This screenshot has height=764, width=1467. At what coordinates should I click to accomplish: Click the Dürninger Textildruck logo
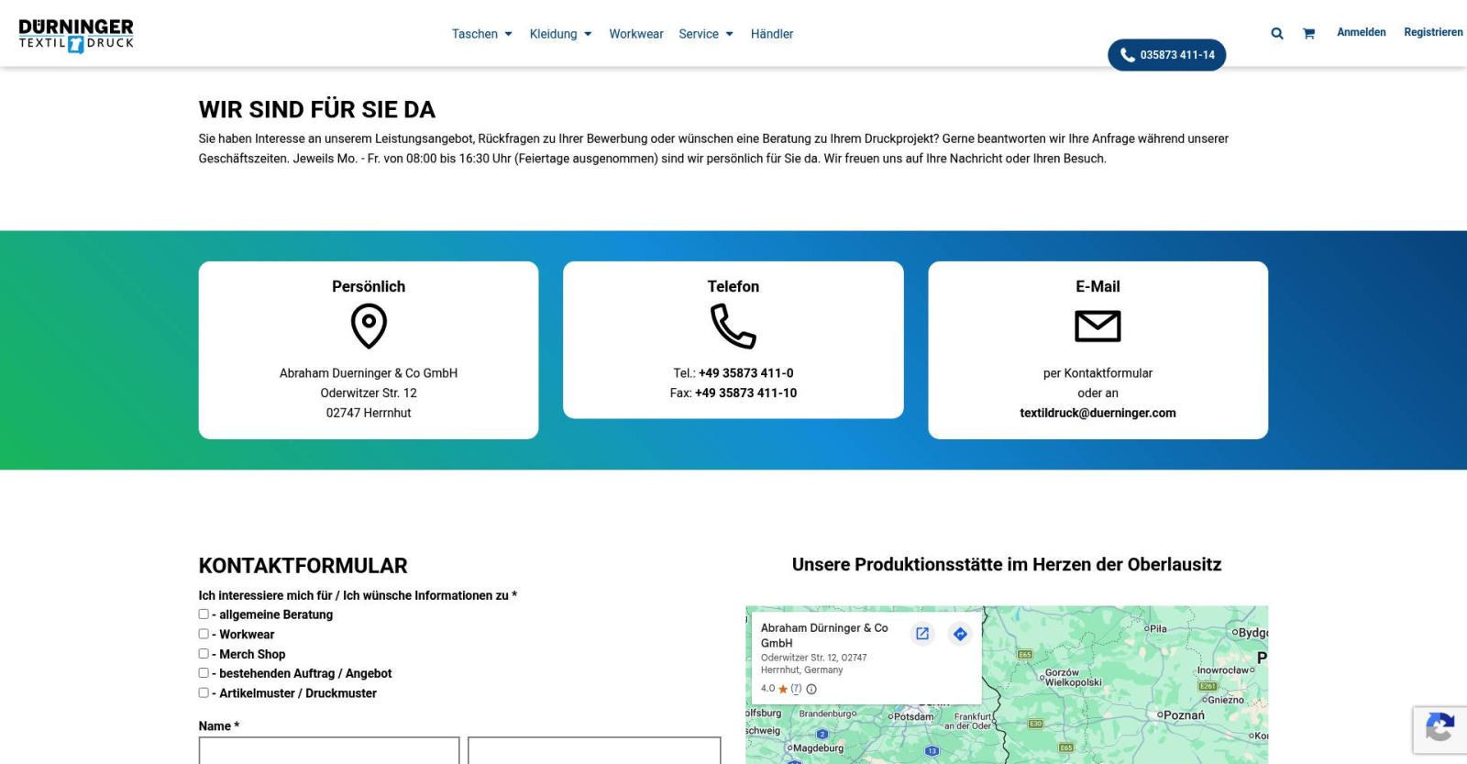pos(76,35)
